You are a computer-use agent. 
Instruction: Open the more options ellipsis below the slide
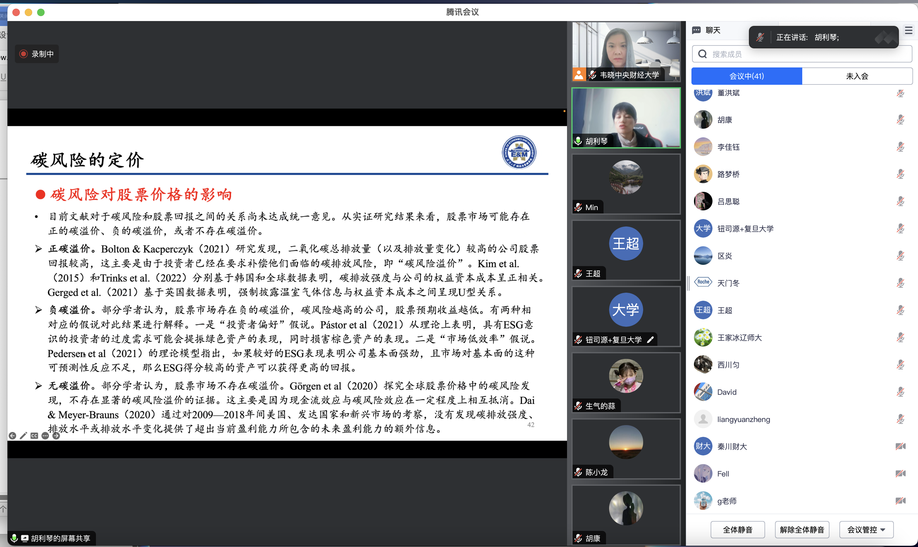[45, 435]
